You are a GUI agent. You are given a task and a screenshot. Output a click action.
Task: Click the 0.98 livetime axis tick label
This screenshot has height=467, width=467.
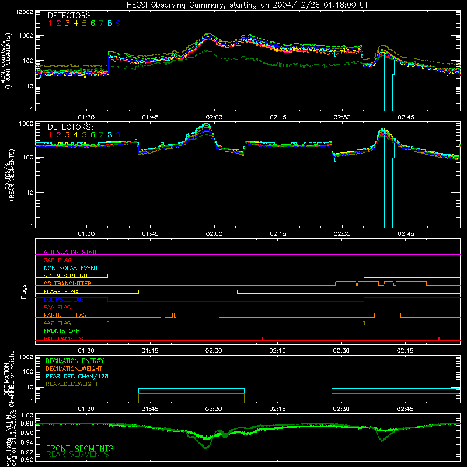point(27,424)
